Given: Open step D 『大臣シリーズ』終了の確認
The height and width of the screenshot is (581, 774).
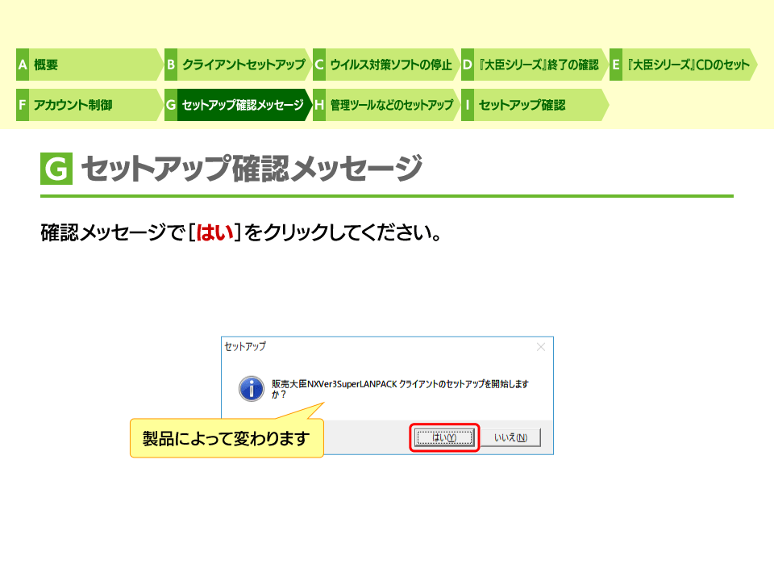Looking at the screenshot, I should [534, 65].
